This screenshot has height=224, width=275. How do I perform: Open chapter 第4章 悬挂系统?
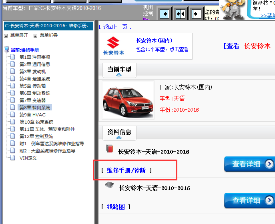(35, 79)
